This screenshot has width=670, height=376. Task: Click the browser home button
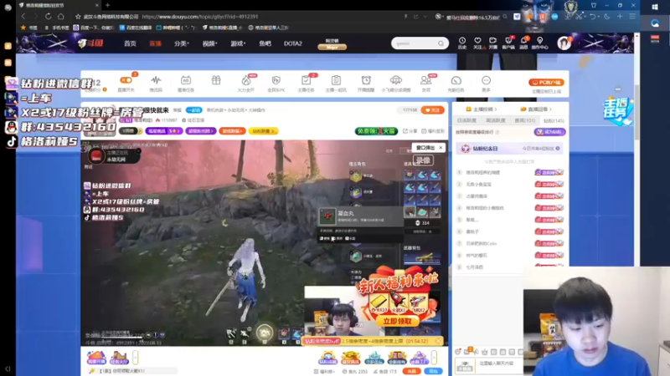coord(61,17)
